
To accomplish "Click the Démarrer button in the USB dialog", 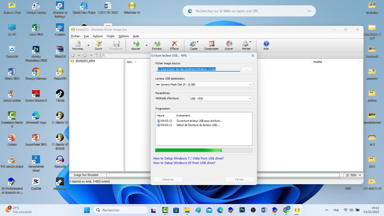I will (168, 179).
